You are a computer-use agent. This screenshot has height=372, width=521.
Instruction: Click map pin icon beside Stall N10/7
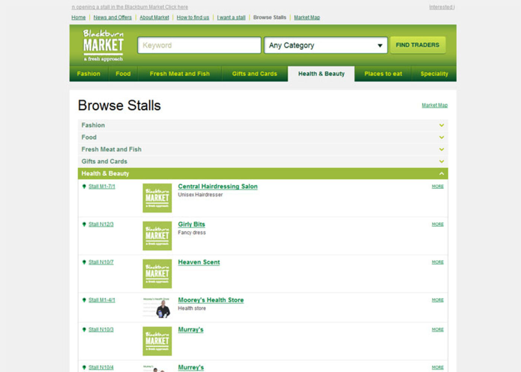(x=84, y=262)
